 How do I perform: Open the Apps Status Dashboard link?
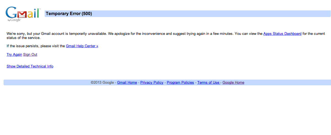point(282,34)
